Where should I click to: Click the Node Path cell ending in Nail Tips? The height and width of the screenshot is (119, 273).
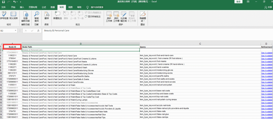pyautogui.click(x=81, y=117)
